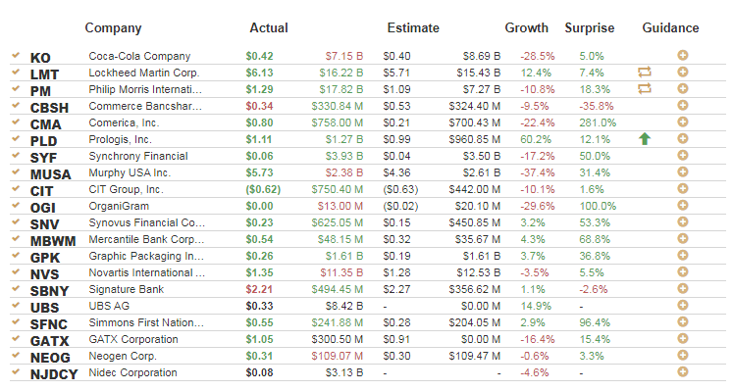Open the plus icon on Comerica row

(x=683, y=122)
